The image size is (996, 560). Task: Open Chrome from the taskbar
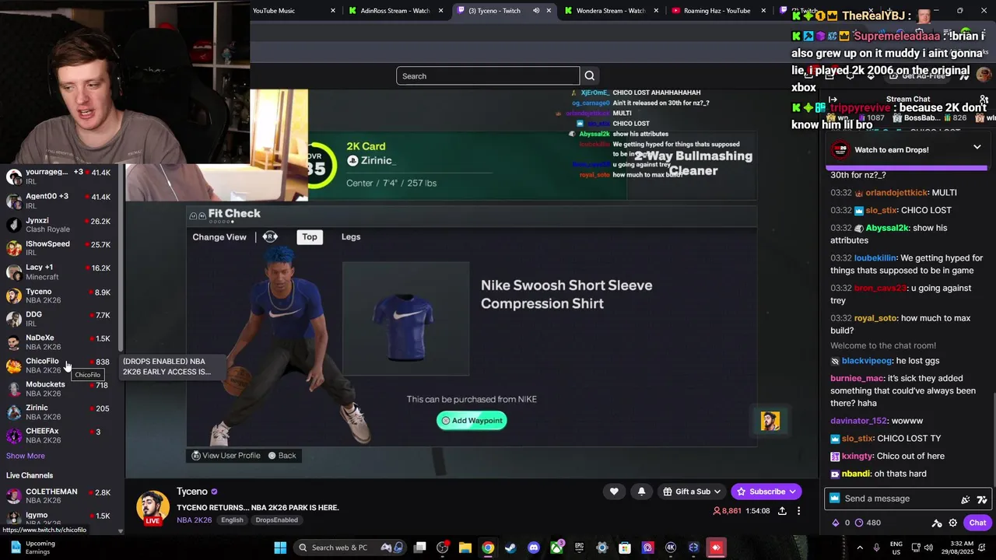(488, 548)
